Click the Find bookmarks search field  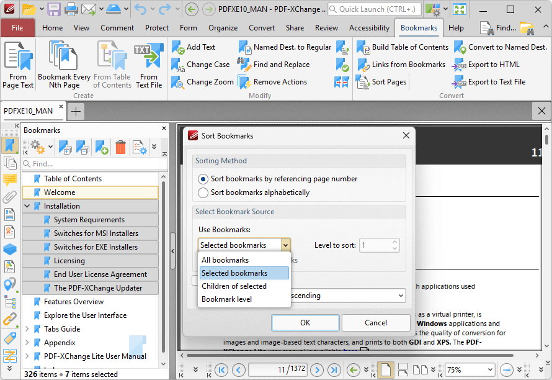pos(95,164)
